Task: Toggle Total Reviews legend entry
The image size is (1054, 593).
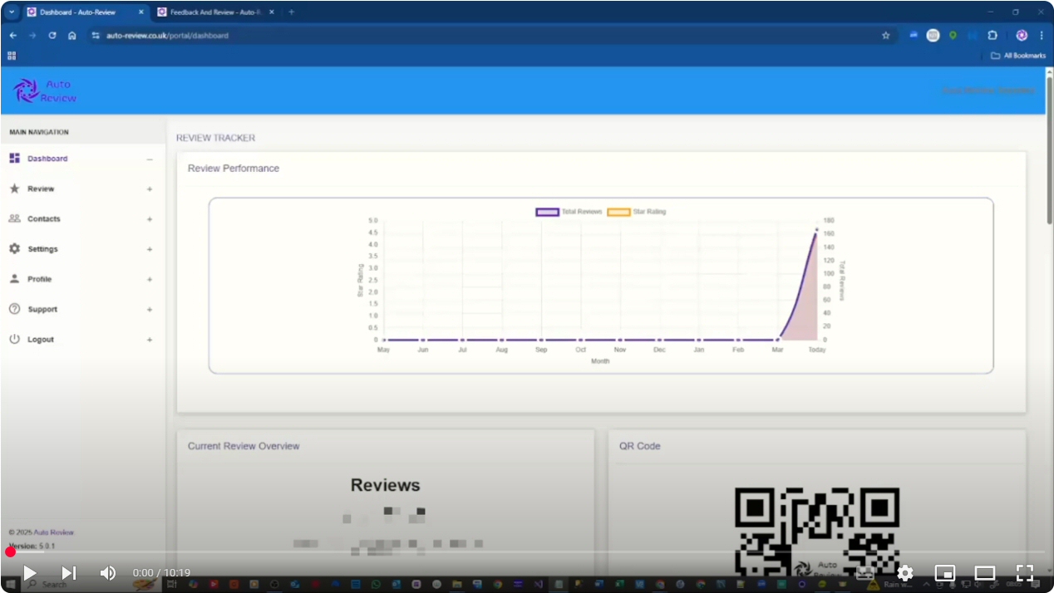Action: pyautogui.click(x=569, y=212)
